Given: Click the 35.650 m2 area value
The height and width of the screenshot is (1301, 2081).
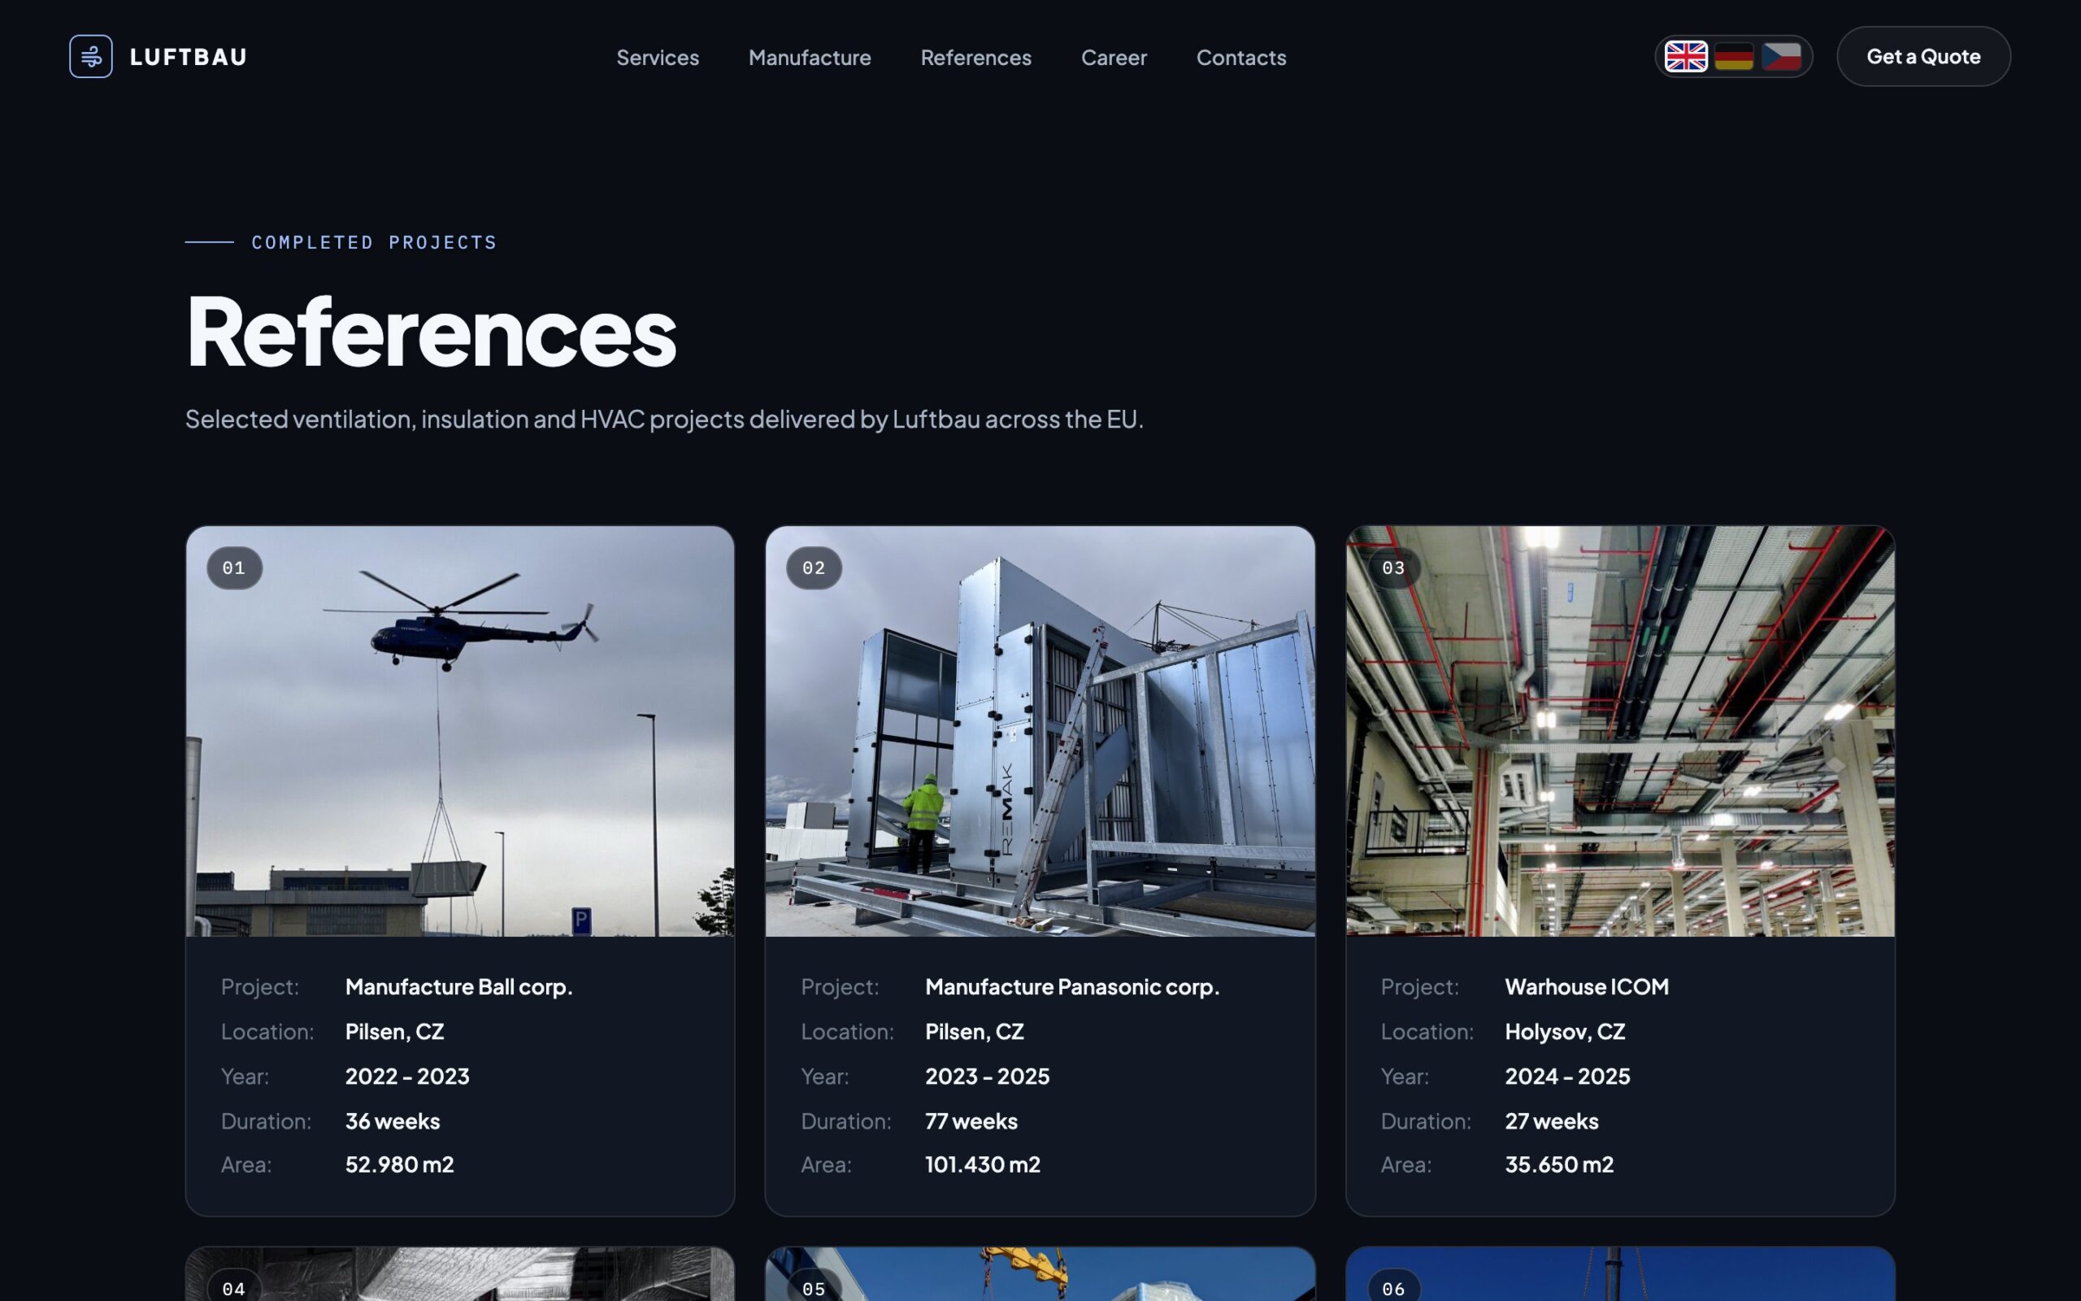Looking at the screenshot, I should [1559, 1165].
